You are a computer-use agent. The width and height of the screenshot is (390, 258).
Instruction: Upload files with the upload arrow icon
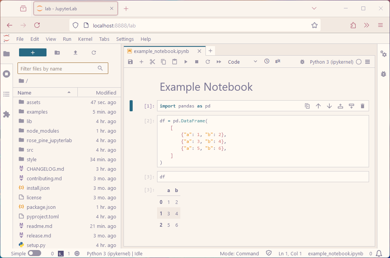coord(75,53)
